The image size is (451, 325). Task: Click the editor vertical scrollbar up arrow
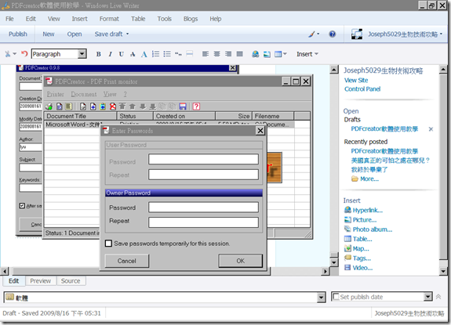(x=333, y=69)
